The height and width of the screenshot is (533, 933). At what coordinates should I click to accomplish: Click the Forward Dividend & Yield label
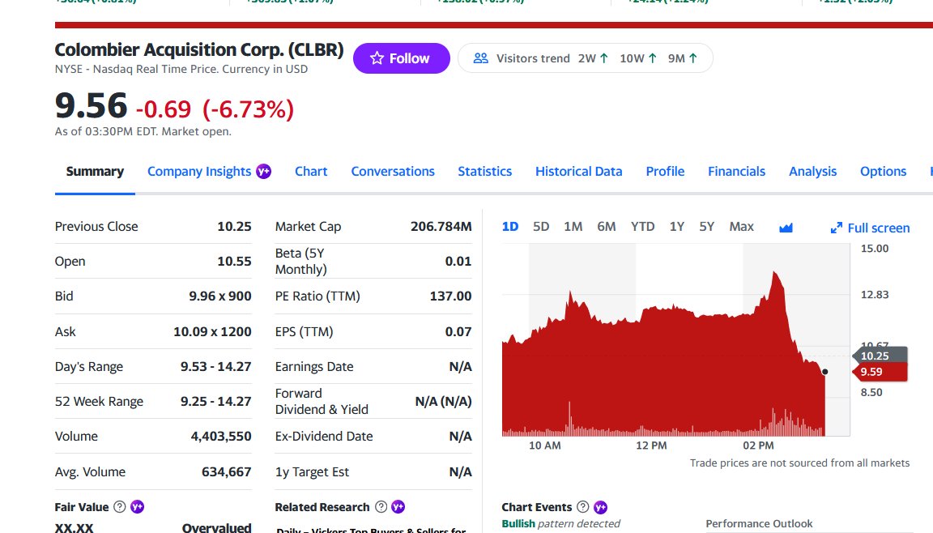pos(322,402)
